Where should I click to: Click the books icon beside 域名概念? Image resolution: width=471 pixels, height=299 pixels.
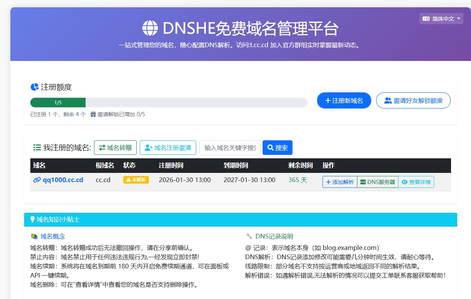tap(34, 237)
